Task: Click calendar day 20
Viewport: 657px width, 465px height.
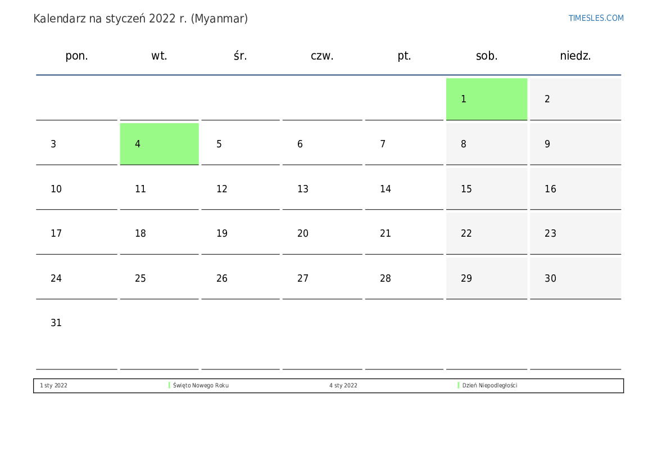Action: pos(322,233)
